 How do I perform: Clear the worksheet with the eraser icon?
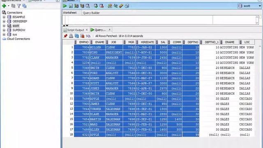pos(121,6)
